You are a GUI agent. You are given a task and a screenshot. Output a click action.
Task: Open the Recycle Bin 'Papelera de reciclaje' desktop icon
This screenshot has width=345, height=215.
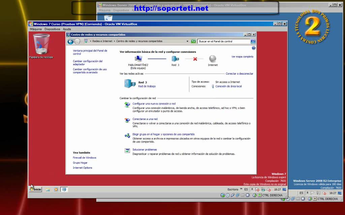tap(41, 46)
